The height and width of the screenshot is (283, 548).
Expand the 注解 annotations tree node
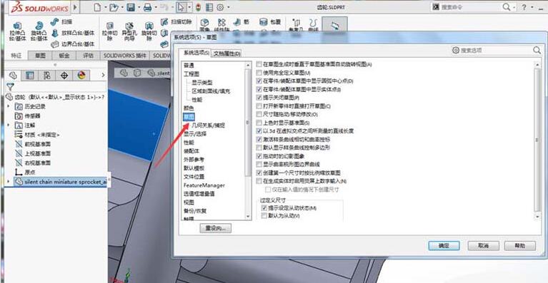coord(9,125)
